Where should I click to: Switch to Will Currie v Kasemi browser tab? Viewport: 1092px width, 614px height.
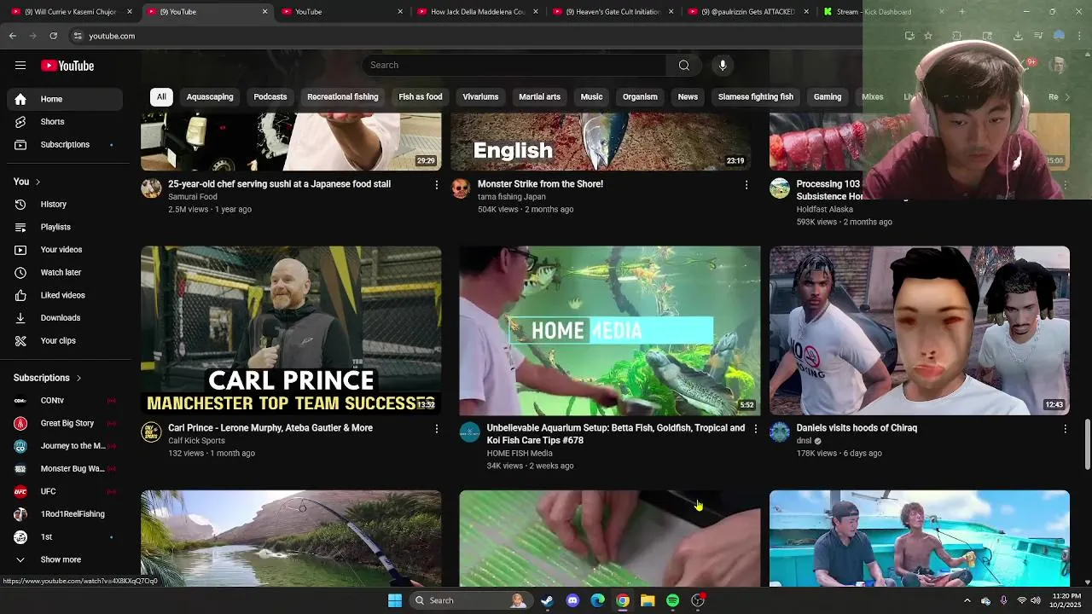[70, 12]
